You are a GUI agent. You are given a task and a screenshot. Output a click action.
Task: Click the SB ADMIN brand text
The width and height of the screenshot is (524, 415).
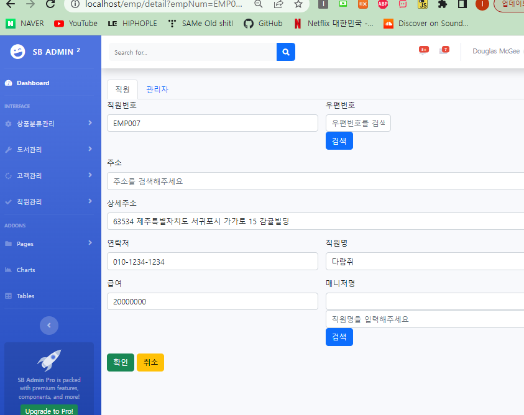[56, 52]
